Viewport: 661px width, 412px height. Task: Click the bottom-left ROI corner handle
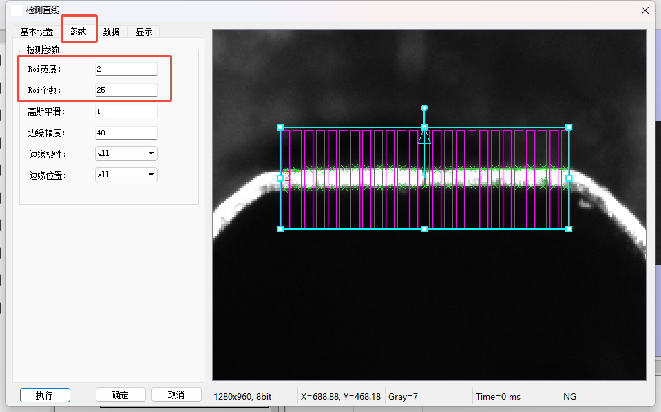pos(280,228)
